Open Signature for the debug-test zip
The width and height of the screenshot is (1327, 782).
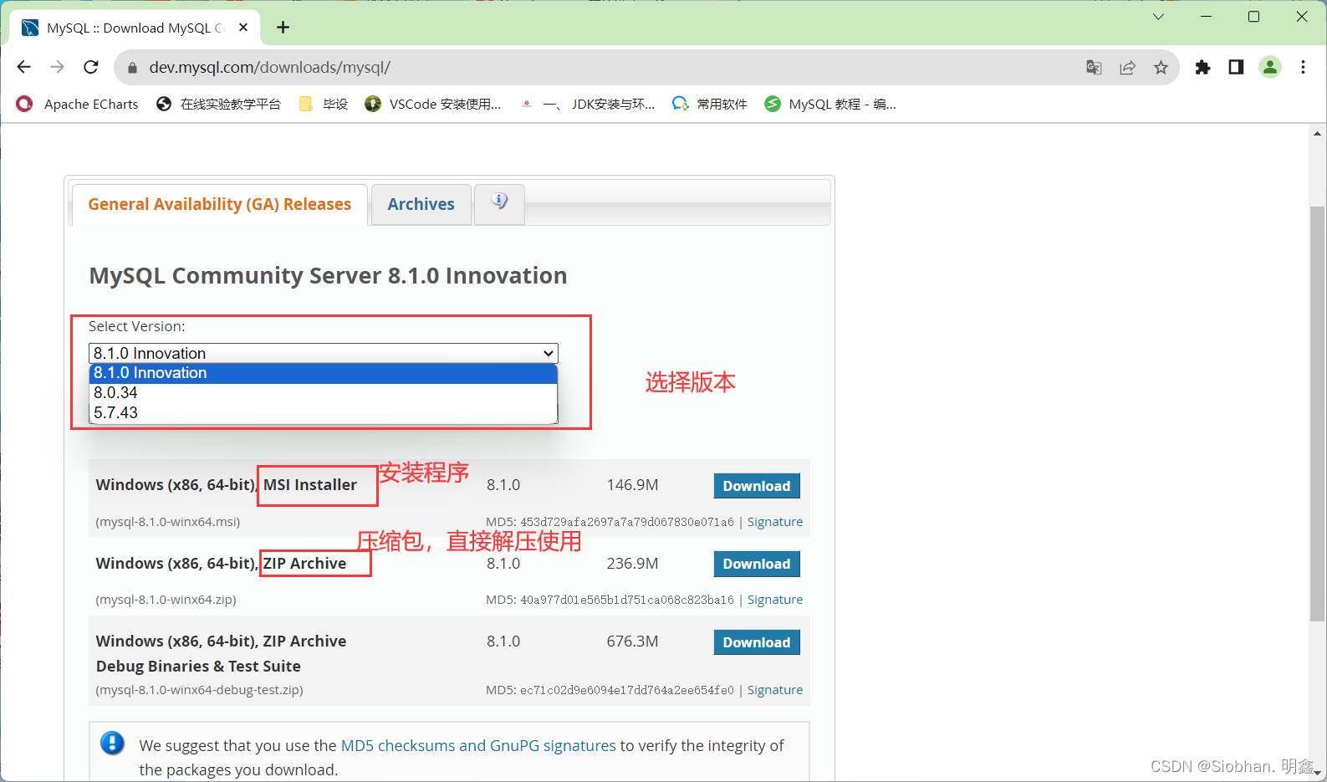[775, 690]
